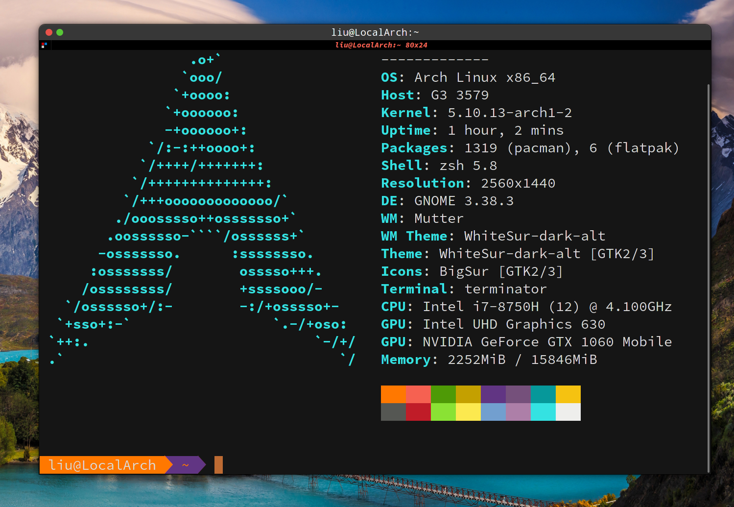Viewport: 734px width, 507px height.
Task: Click the mustard yellow color block
Action: (x=469, y=394)
